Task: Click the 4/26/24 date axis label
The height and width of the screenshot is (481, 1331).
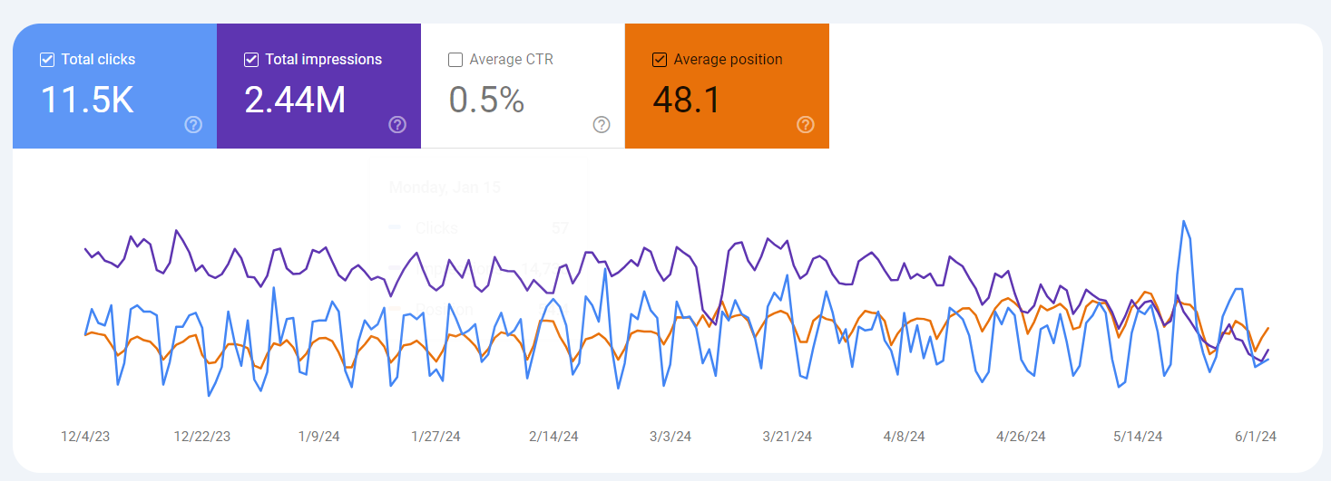Action: click(1021, 437)
